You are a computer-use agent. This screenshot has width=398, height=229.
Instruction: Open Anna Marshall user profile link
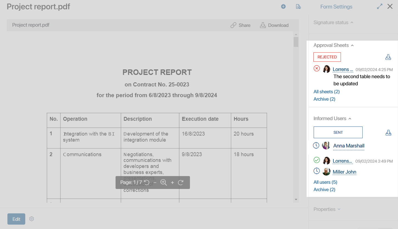coord(349,146)
